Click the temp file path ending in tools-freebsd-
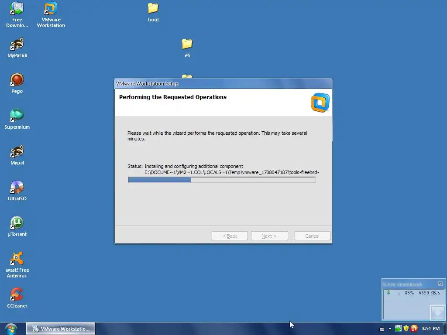This screenshot has width=447, height=335. tap(232, 172)
